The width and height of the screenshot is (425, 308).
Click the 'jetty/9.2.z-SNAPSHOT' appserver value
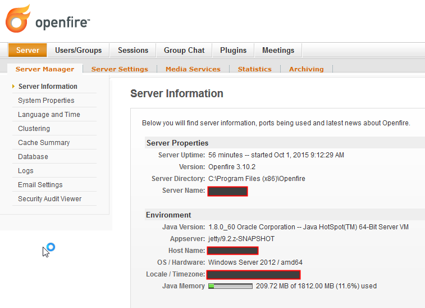click(241, 239)
